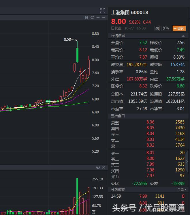Select the 14:59 trade row at 7.99
This screenshot has width=190, height=215.
[x=148, y=196]
